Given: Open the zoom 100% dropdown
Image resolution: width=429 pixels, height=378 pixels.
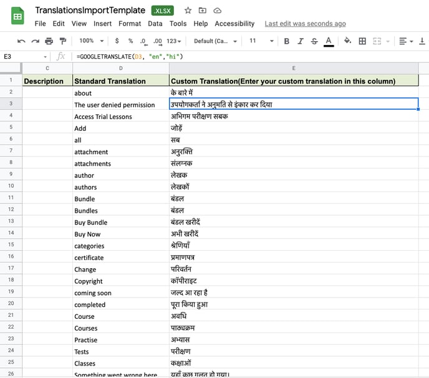Looking at the screenshot, I should (92, 41).
